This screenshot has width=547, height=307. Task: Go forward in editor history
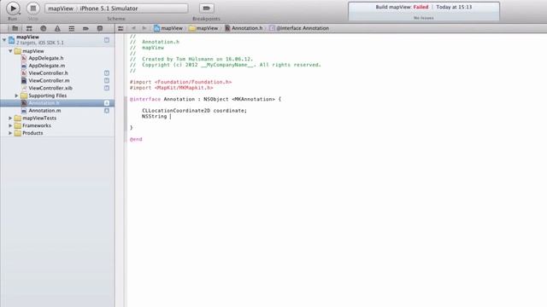click(x=144, y=28)
